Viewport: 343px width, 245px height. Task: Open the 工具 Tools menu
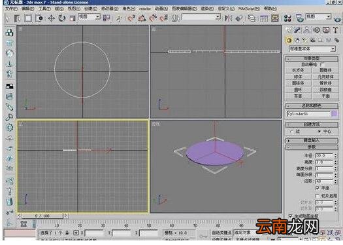pyautogui.click(x=44, y=9)
